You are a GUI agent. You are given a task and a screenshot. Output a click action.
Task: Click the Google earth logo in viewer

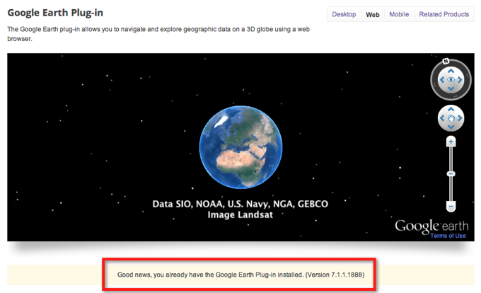point(431,226)
